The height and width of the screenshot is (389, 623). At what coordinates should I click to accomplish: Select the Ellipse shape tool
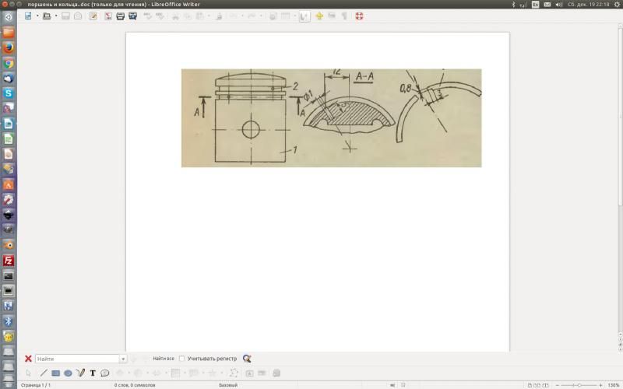click(68, 373)
